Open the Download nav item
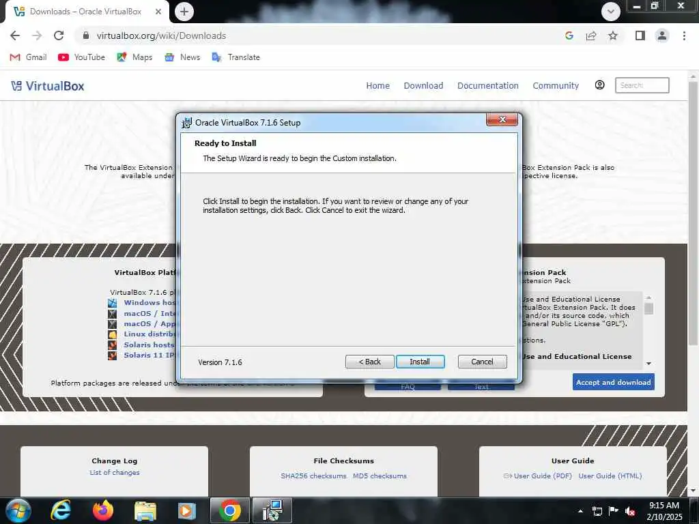Viewport: 699px width, 524px height. (423, 85)
